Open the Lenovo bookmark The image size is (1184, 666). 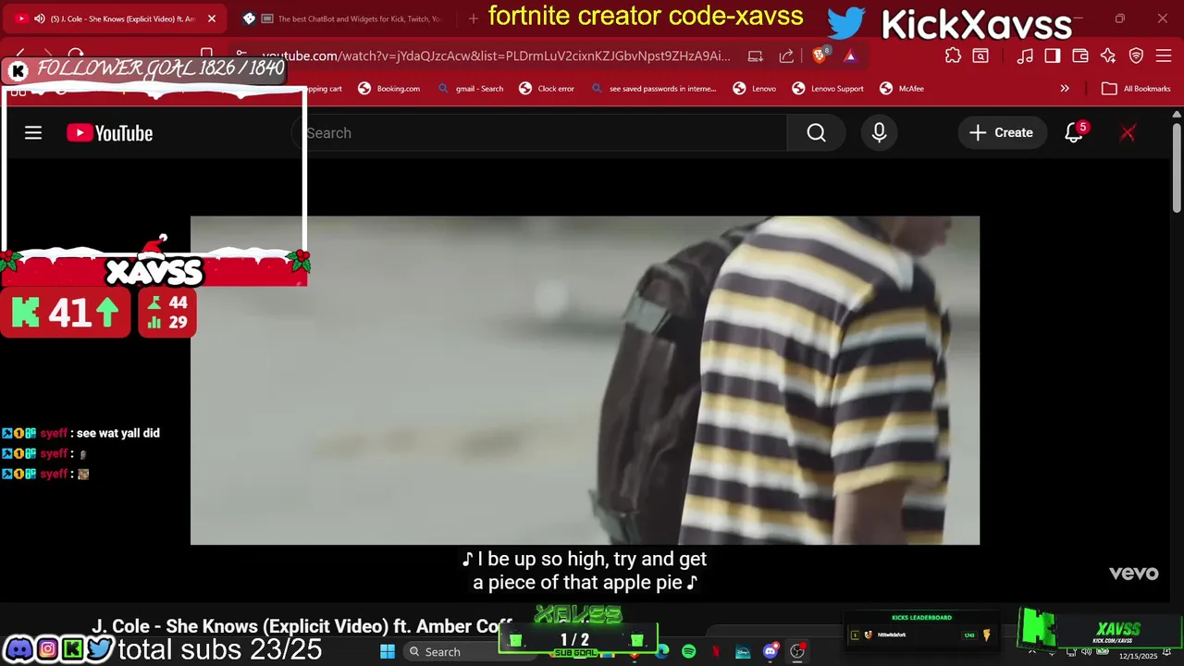click(754, 89)
